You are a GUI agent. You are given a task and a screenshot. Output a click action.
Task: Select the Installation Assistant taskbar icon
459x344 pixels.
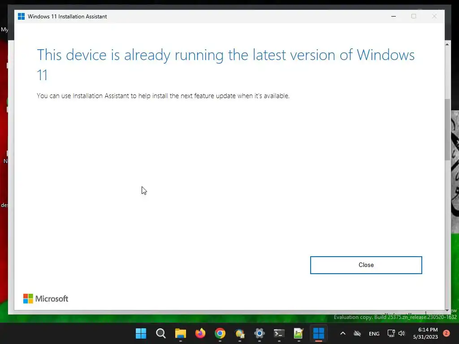(319, 333)
